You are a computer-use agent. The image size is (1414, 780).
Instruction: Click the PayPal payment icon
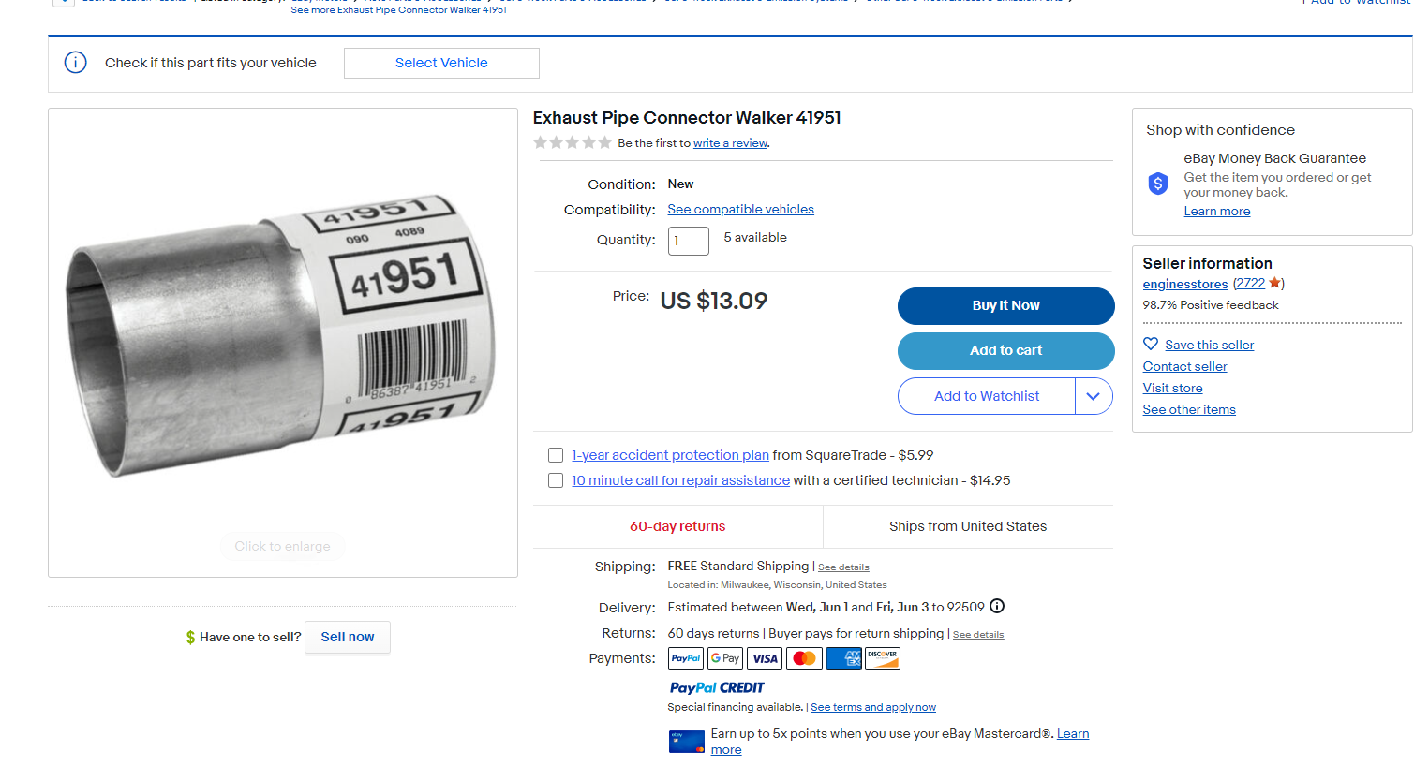[x=686, y=658]
